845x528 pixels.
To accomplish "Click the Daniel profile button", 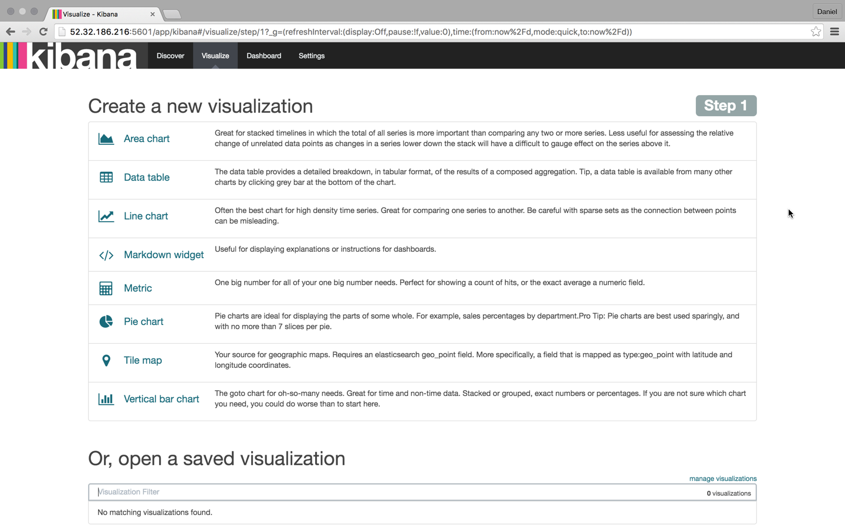I will [827, 11].
